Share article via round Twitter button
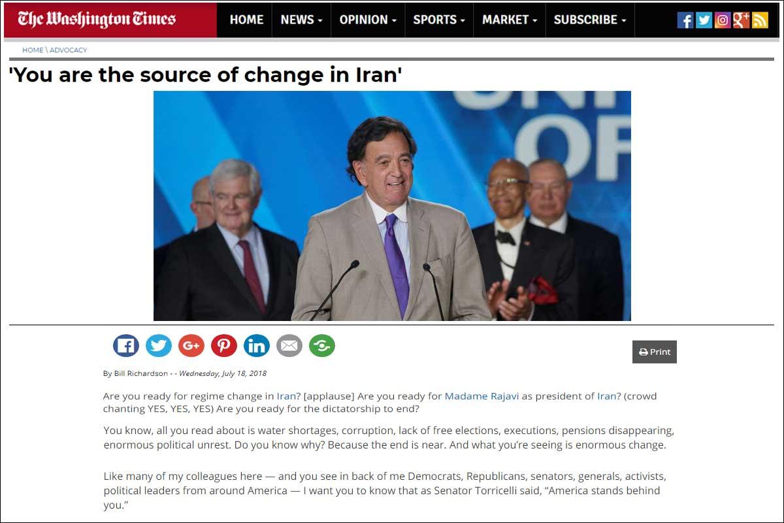Viewport: 784px width, 523px height. [x=159, y=345]
